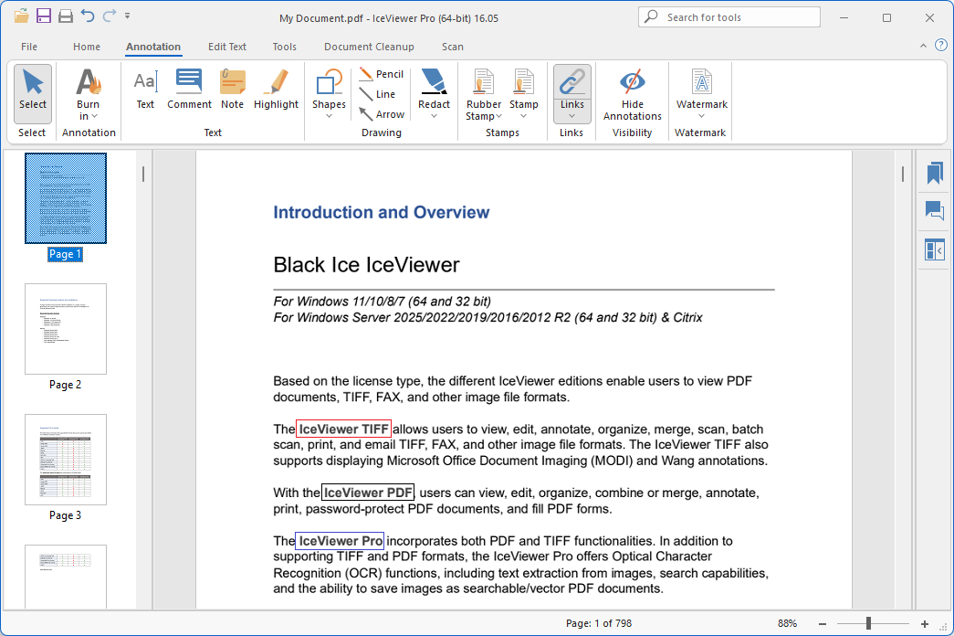Toggle the thumbnail panel layout icon
Screen dimensions: 954x636
point(935,249)
